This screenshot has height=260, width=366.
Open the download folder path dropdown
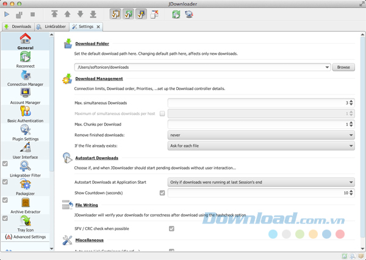point(327,67)
